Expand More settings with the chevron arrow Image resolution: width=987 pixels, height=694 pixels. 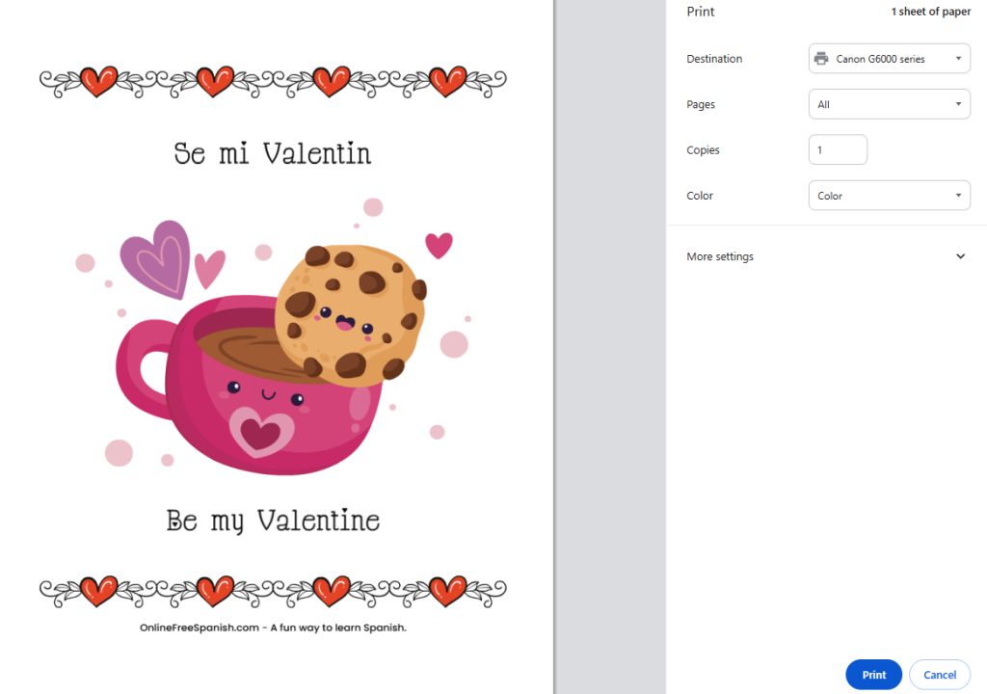[960, 256]
